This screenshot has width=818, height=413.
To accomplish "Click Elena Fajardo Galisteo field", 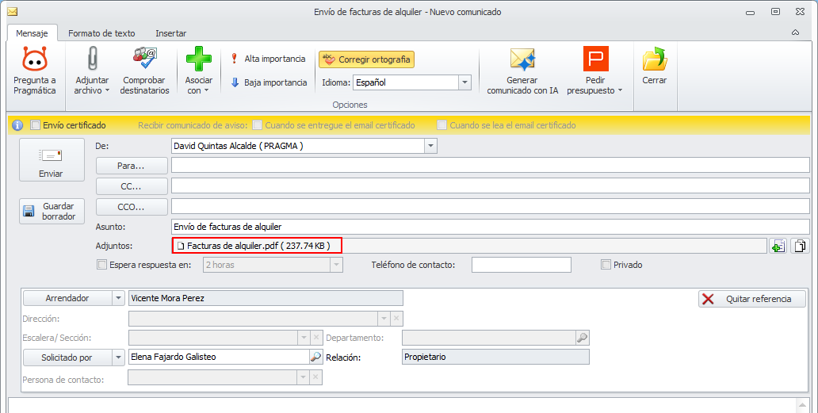I will 219,357.
